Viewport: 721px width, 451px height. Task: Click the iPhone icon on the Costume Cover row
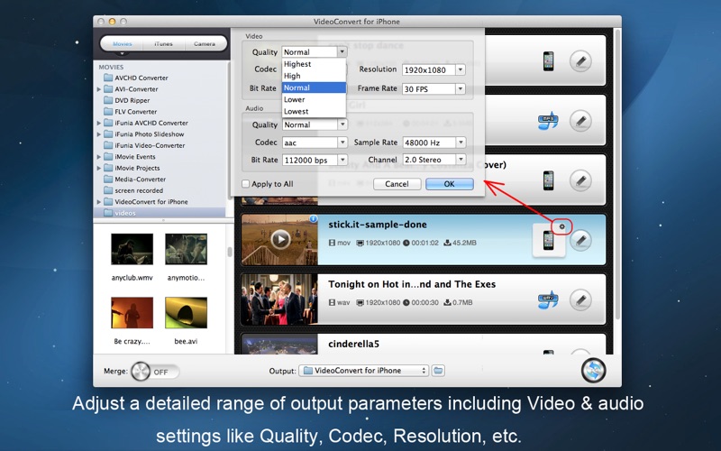click(x=548, y=180)
